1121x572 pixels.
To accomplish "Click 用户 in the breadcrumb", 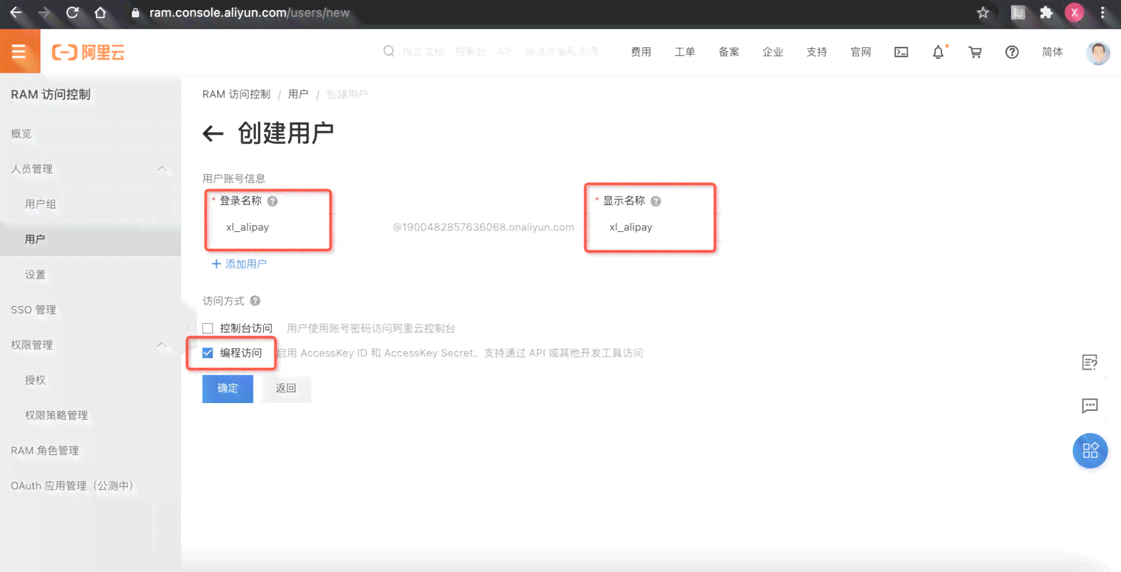I will click(x=298, y=94).
